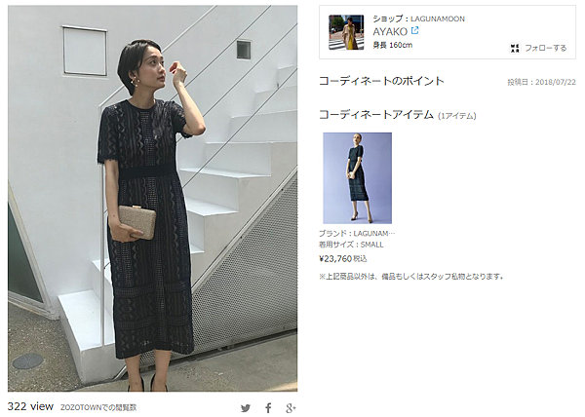585x417 pixels.
Task: Open the coordinate item dress thumbnail
Action: (x=358, y=178)
